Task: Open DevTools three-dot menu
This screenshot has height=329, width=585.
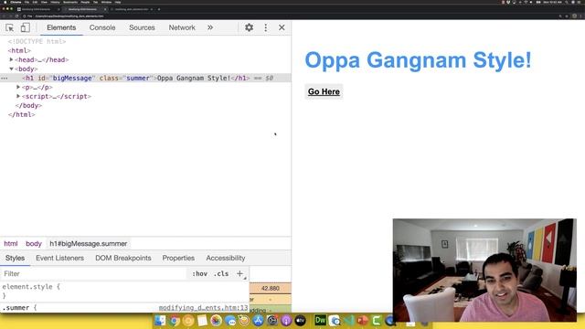Action: pos(266,27)
